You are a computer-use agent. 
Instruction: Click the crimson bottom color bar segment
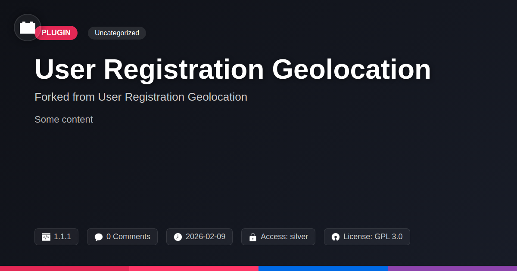click(x=65, y=268)
